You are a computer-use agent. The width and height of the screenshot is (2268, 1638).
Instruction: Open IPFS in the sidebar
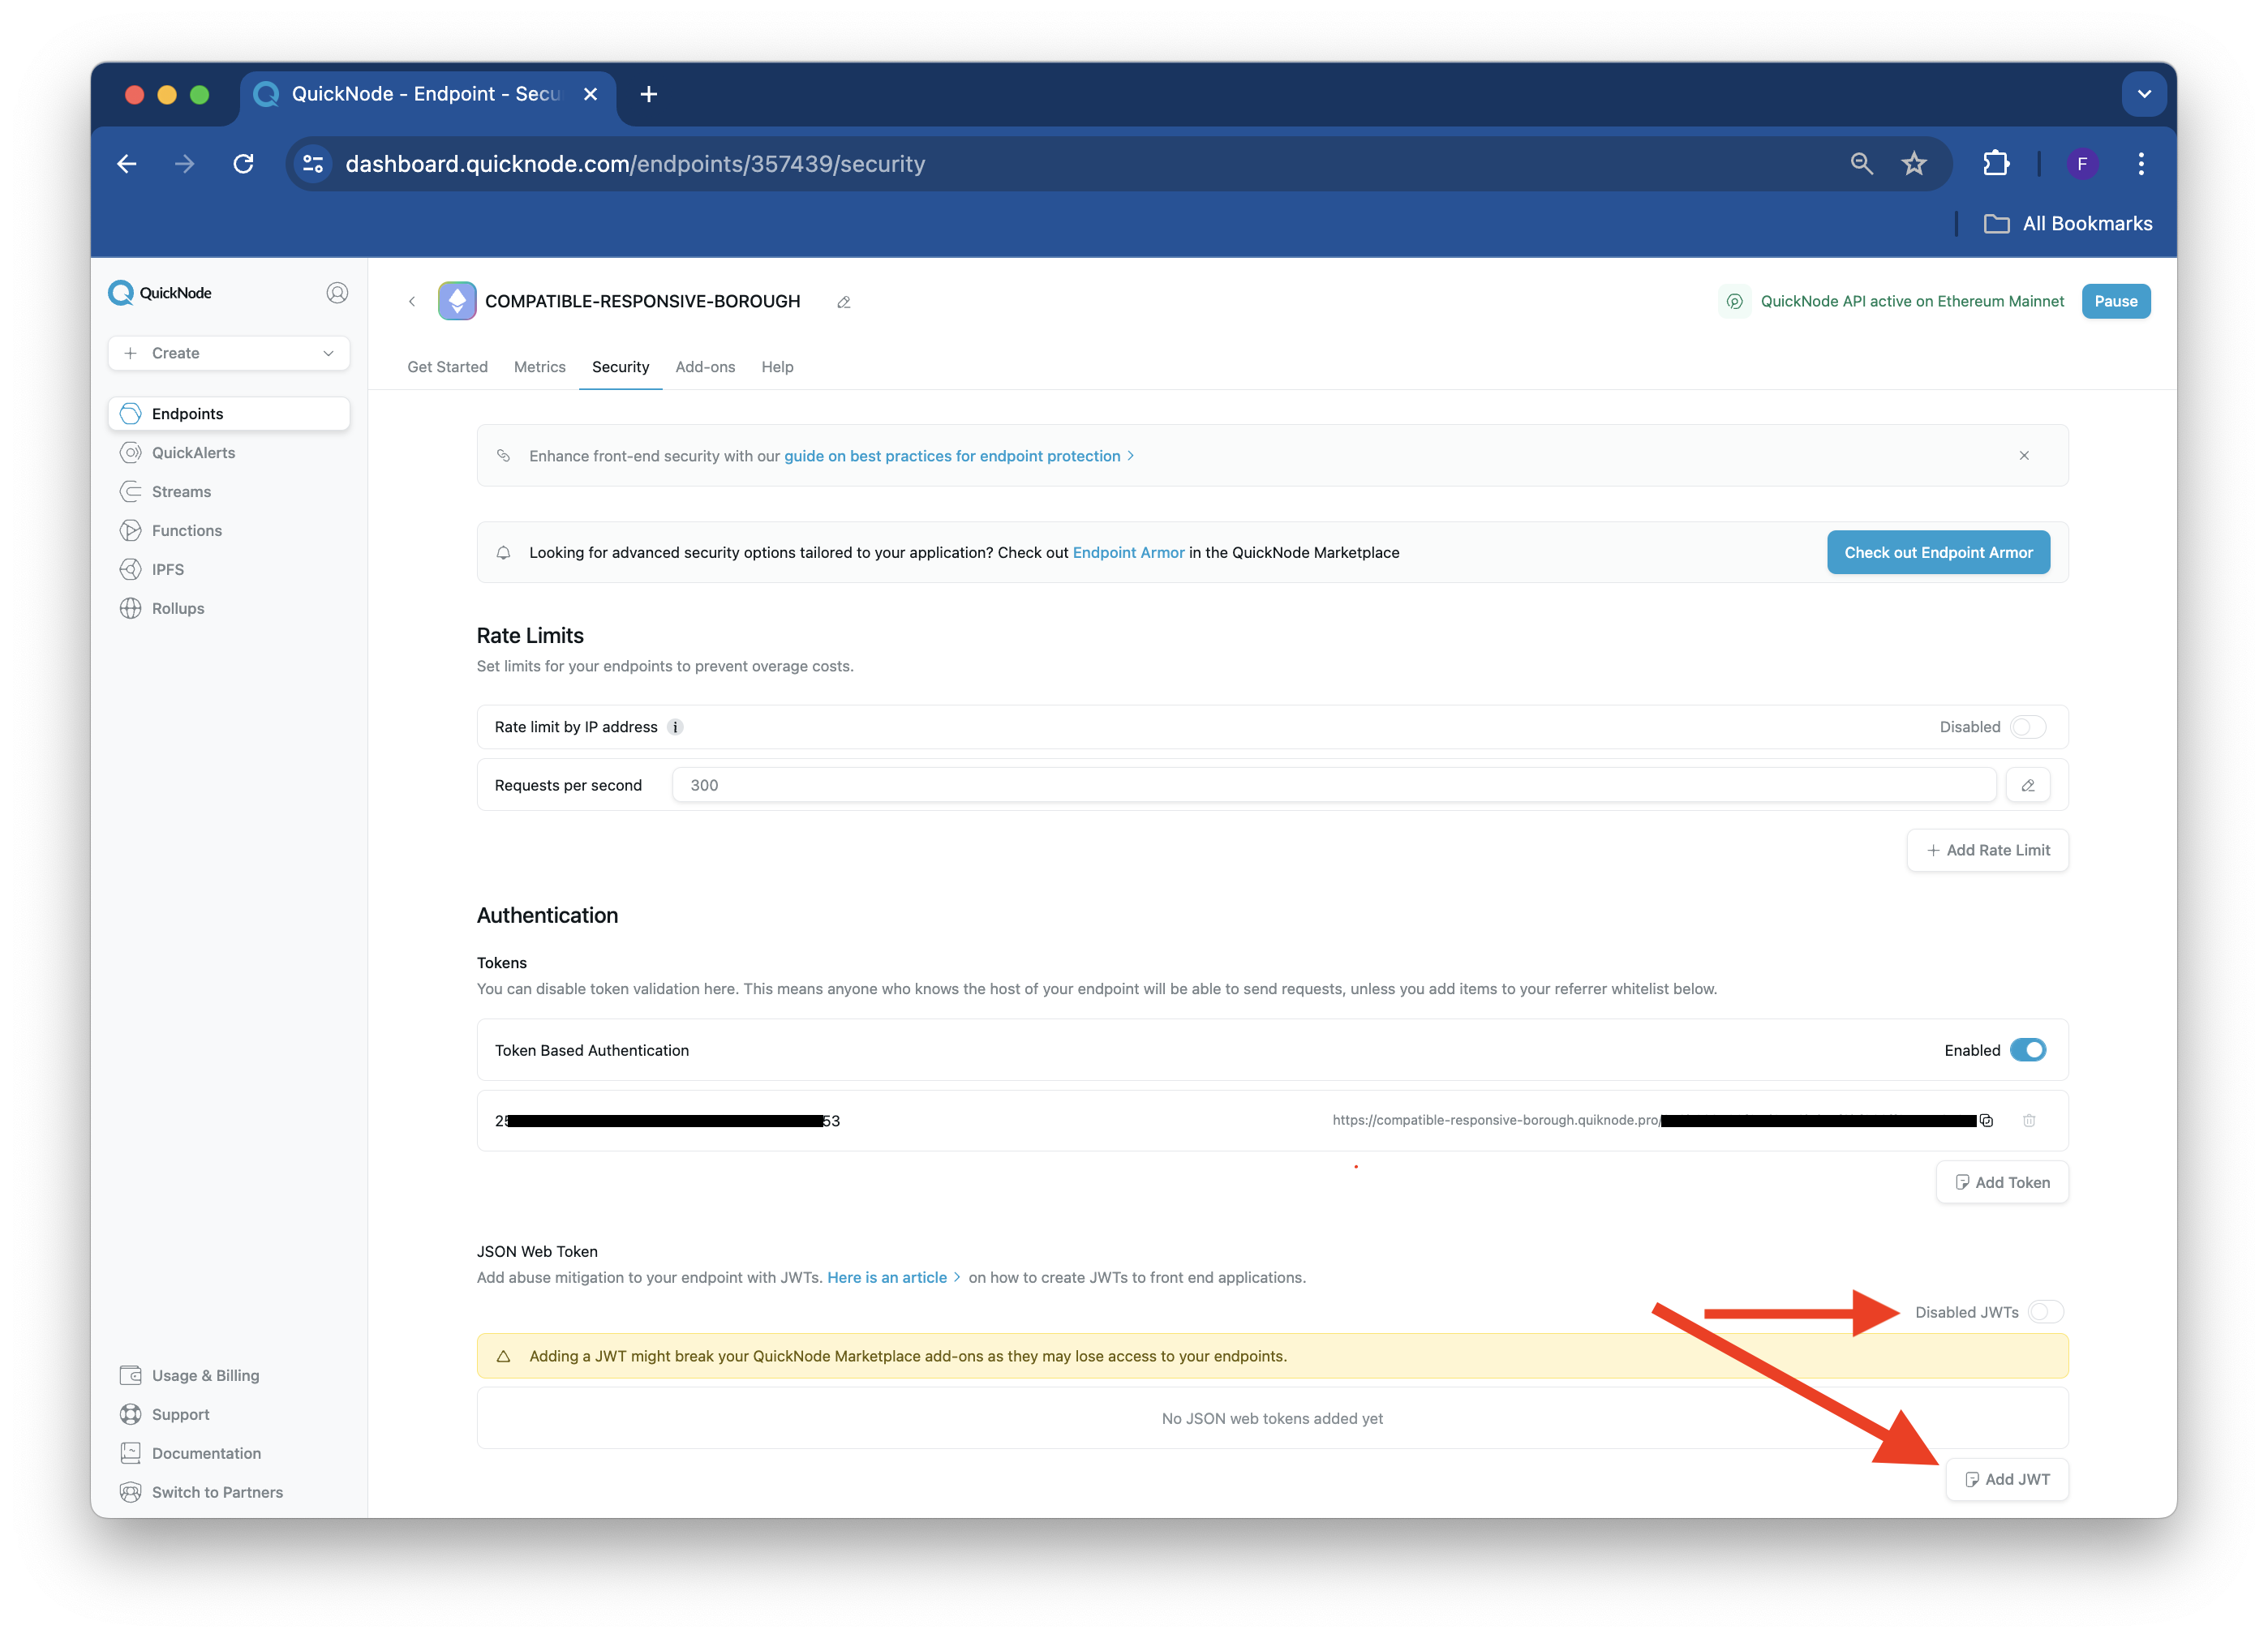pyautogui.click(x=152, y=570)
